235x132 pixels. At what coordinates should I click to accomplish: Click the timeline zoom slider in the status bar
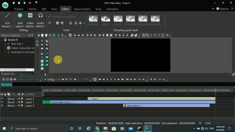[223, 123]
